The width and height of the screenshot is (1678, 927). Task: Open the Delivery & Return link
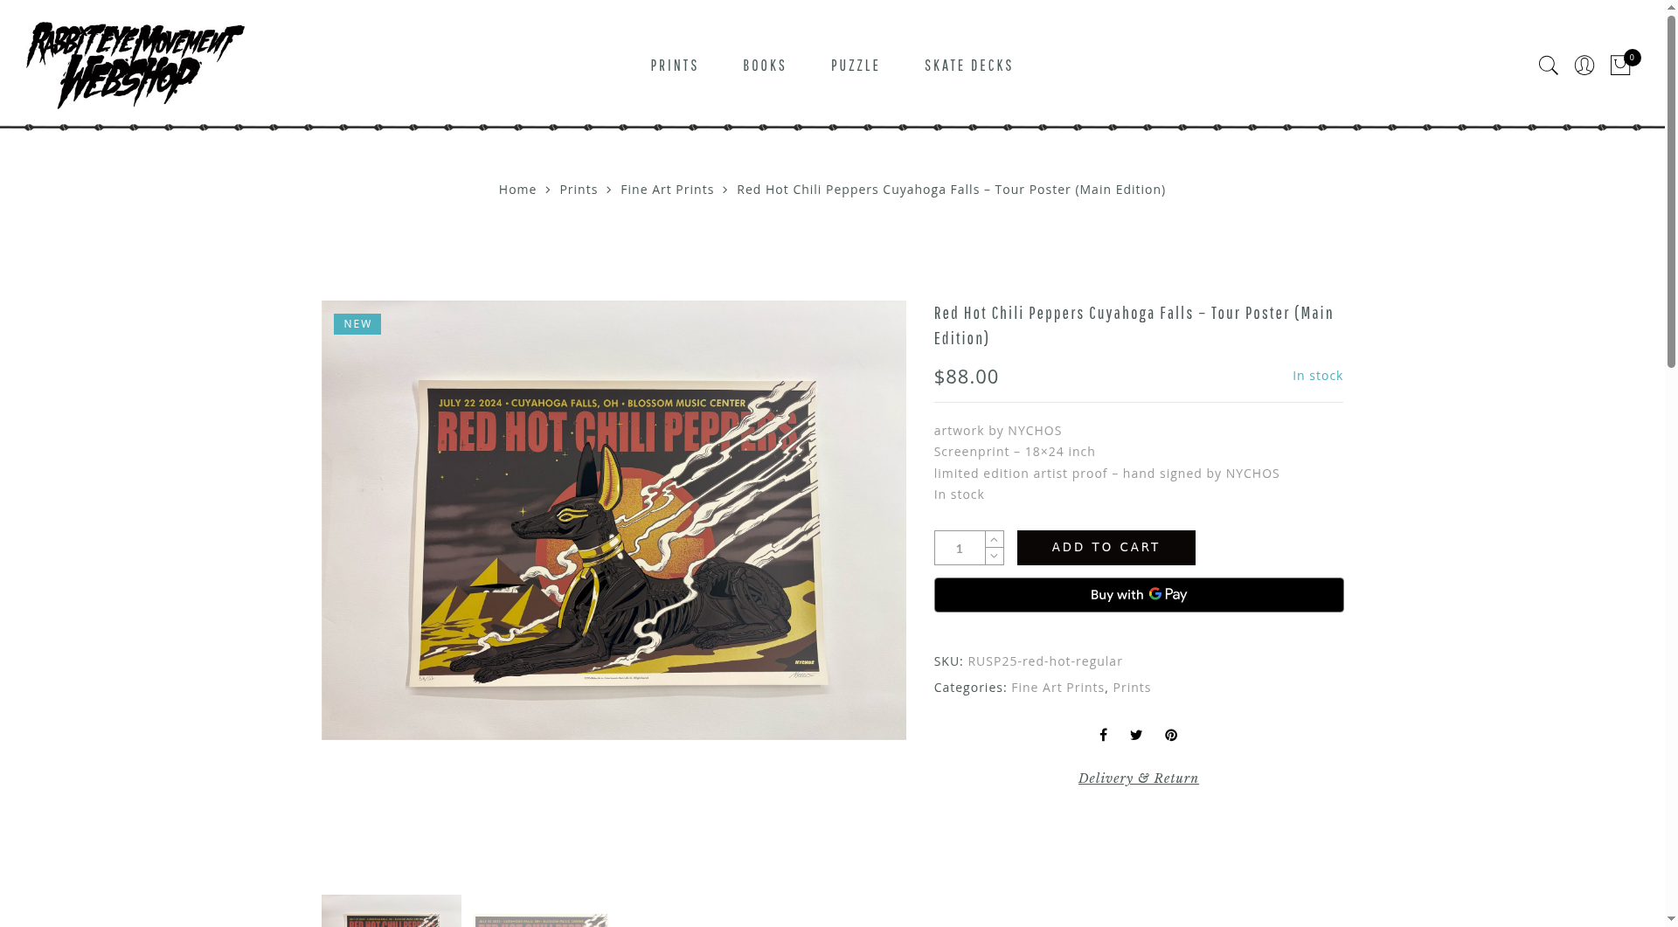click(x=1139, y=778)
